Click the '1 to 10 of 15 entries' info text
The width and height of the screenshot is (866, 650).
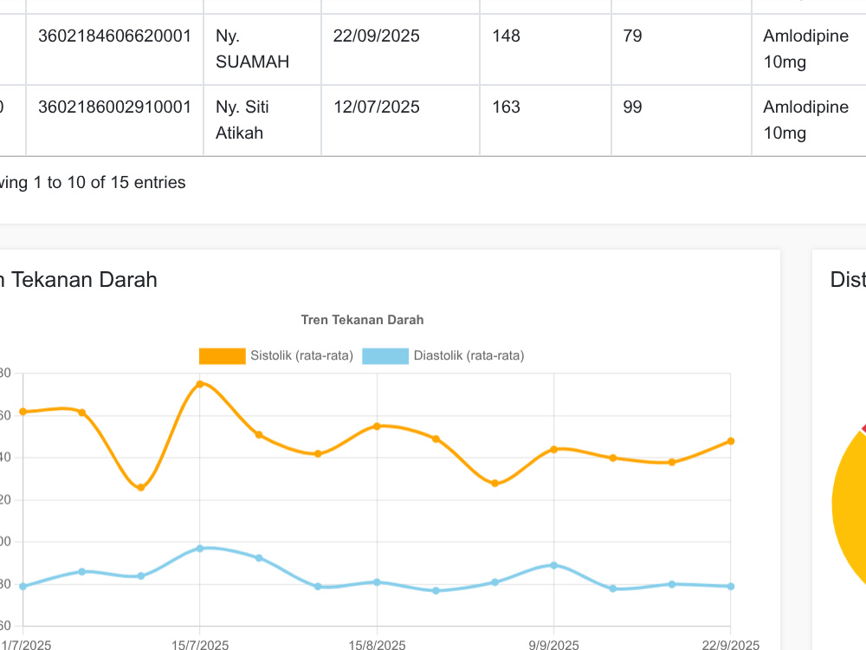109,182
